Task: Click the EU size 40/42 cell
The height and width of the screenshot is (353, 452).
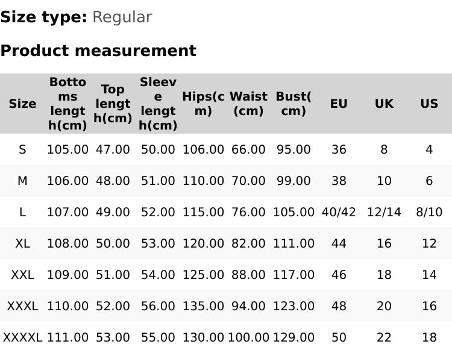Action: point(339,212)
